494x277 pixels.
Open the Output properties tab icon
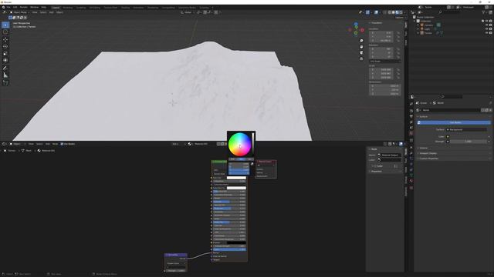point(411,116)
